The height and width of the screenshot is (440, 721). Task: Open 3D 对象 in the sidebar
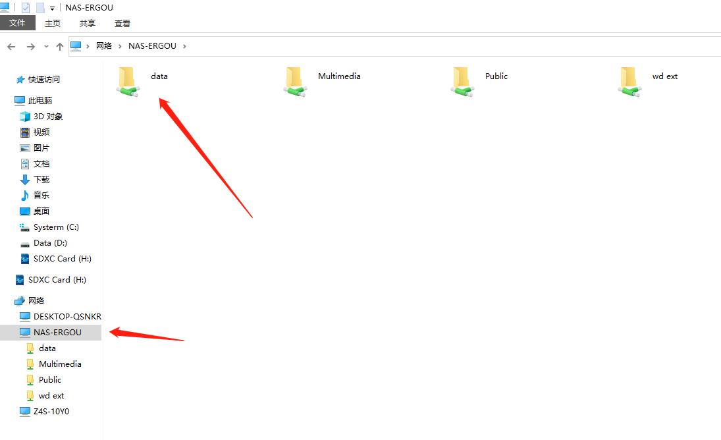pyautogui.click(x=48, y=117)
